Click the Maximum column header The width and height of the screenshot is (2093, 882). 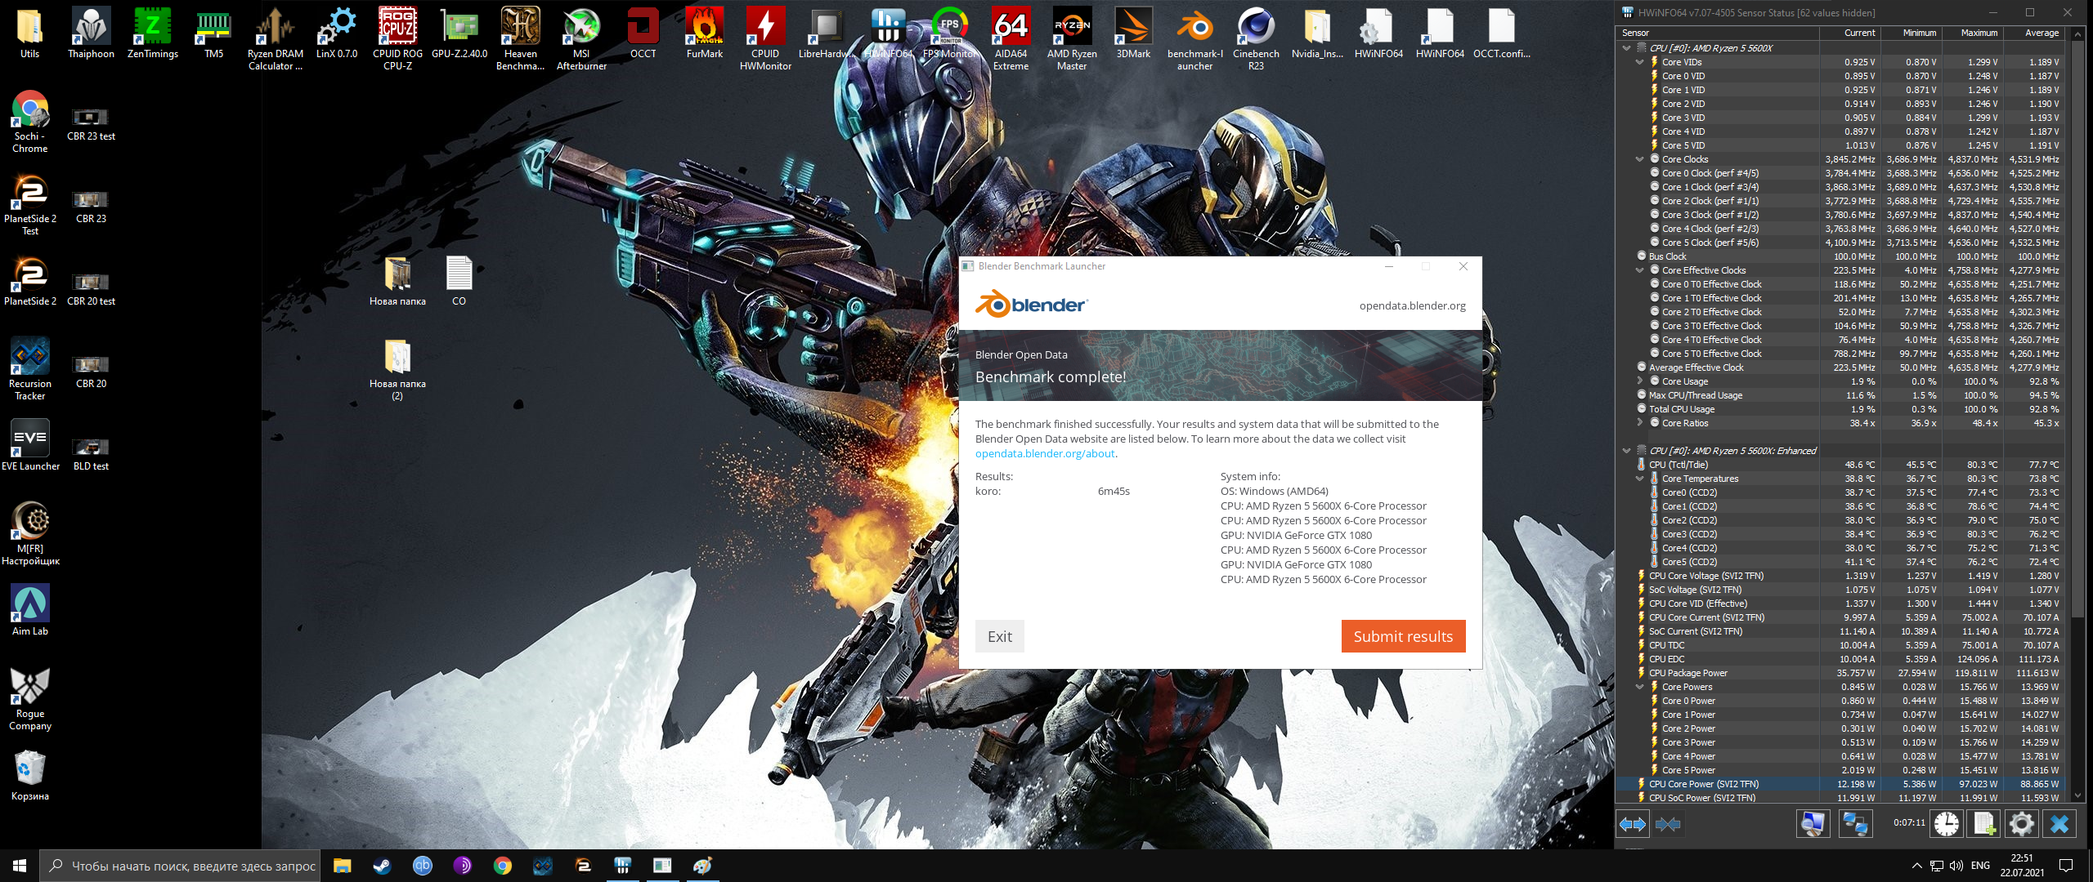pyautogui.click(x=1979, y=33)
